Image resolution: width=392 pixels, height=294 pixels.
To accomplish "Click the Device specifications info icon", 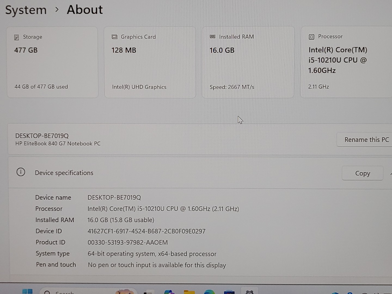I will tap(21, 172).
